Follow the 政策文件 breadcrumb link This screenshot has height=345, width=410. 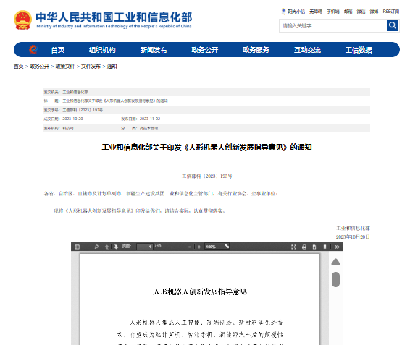[65, 67]
